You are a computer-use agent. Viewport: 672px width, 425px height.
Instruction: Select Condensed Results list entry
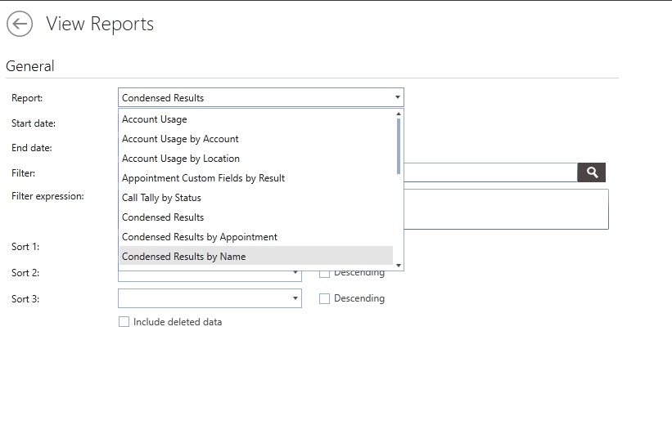(256, 217)
